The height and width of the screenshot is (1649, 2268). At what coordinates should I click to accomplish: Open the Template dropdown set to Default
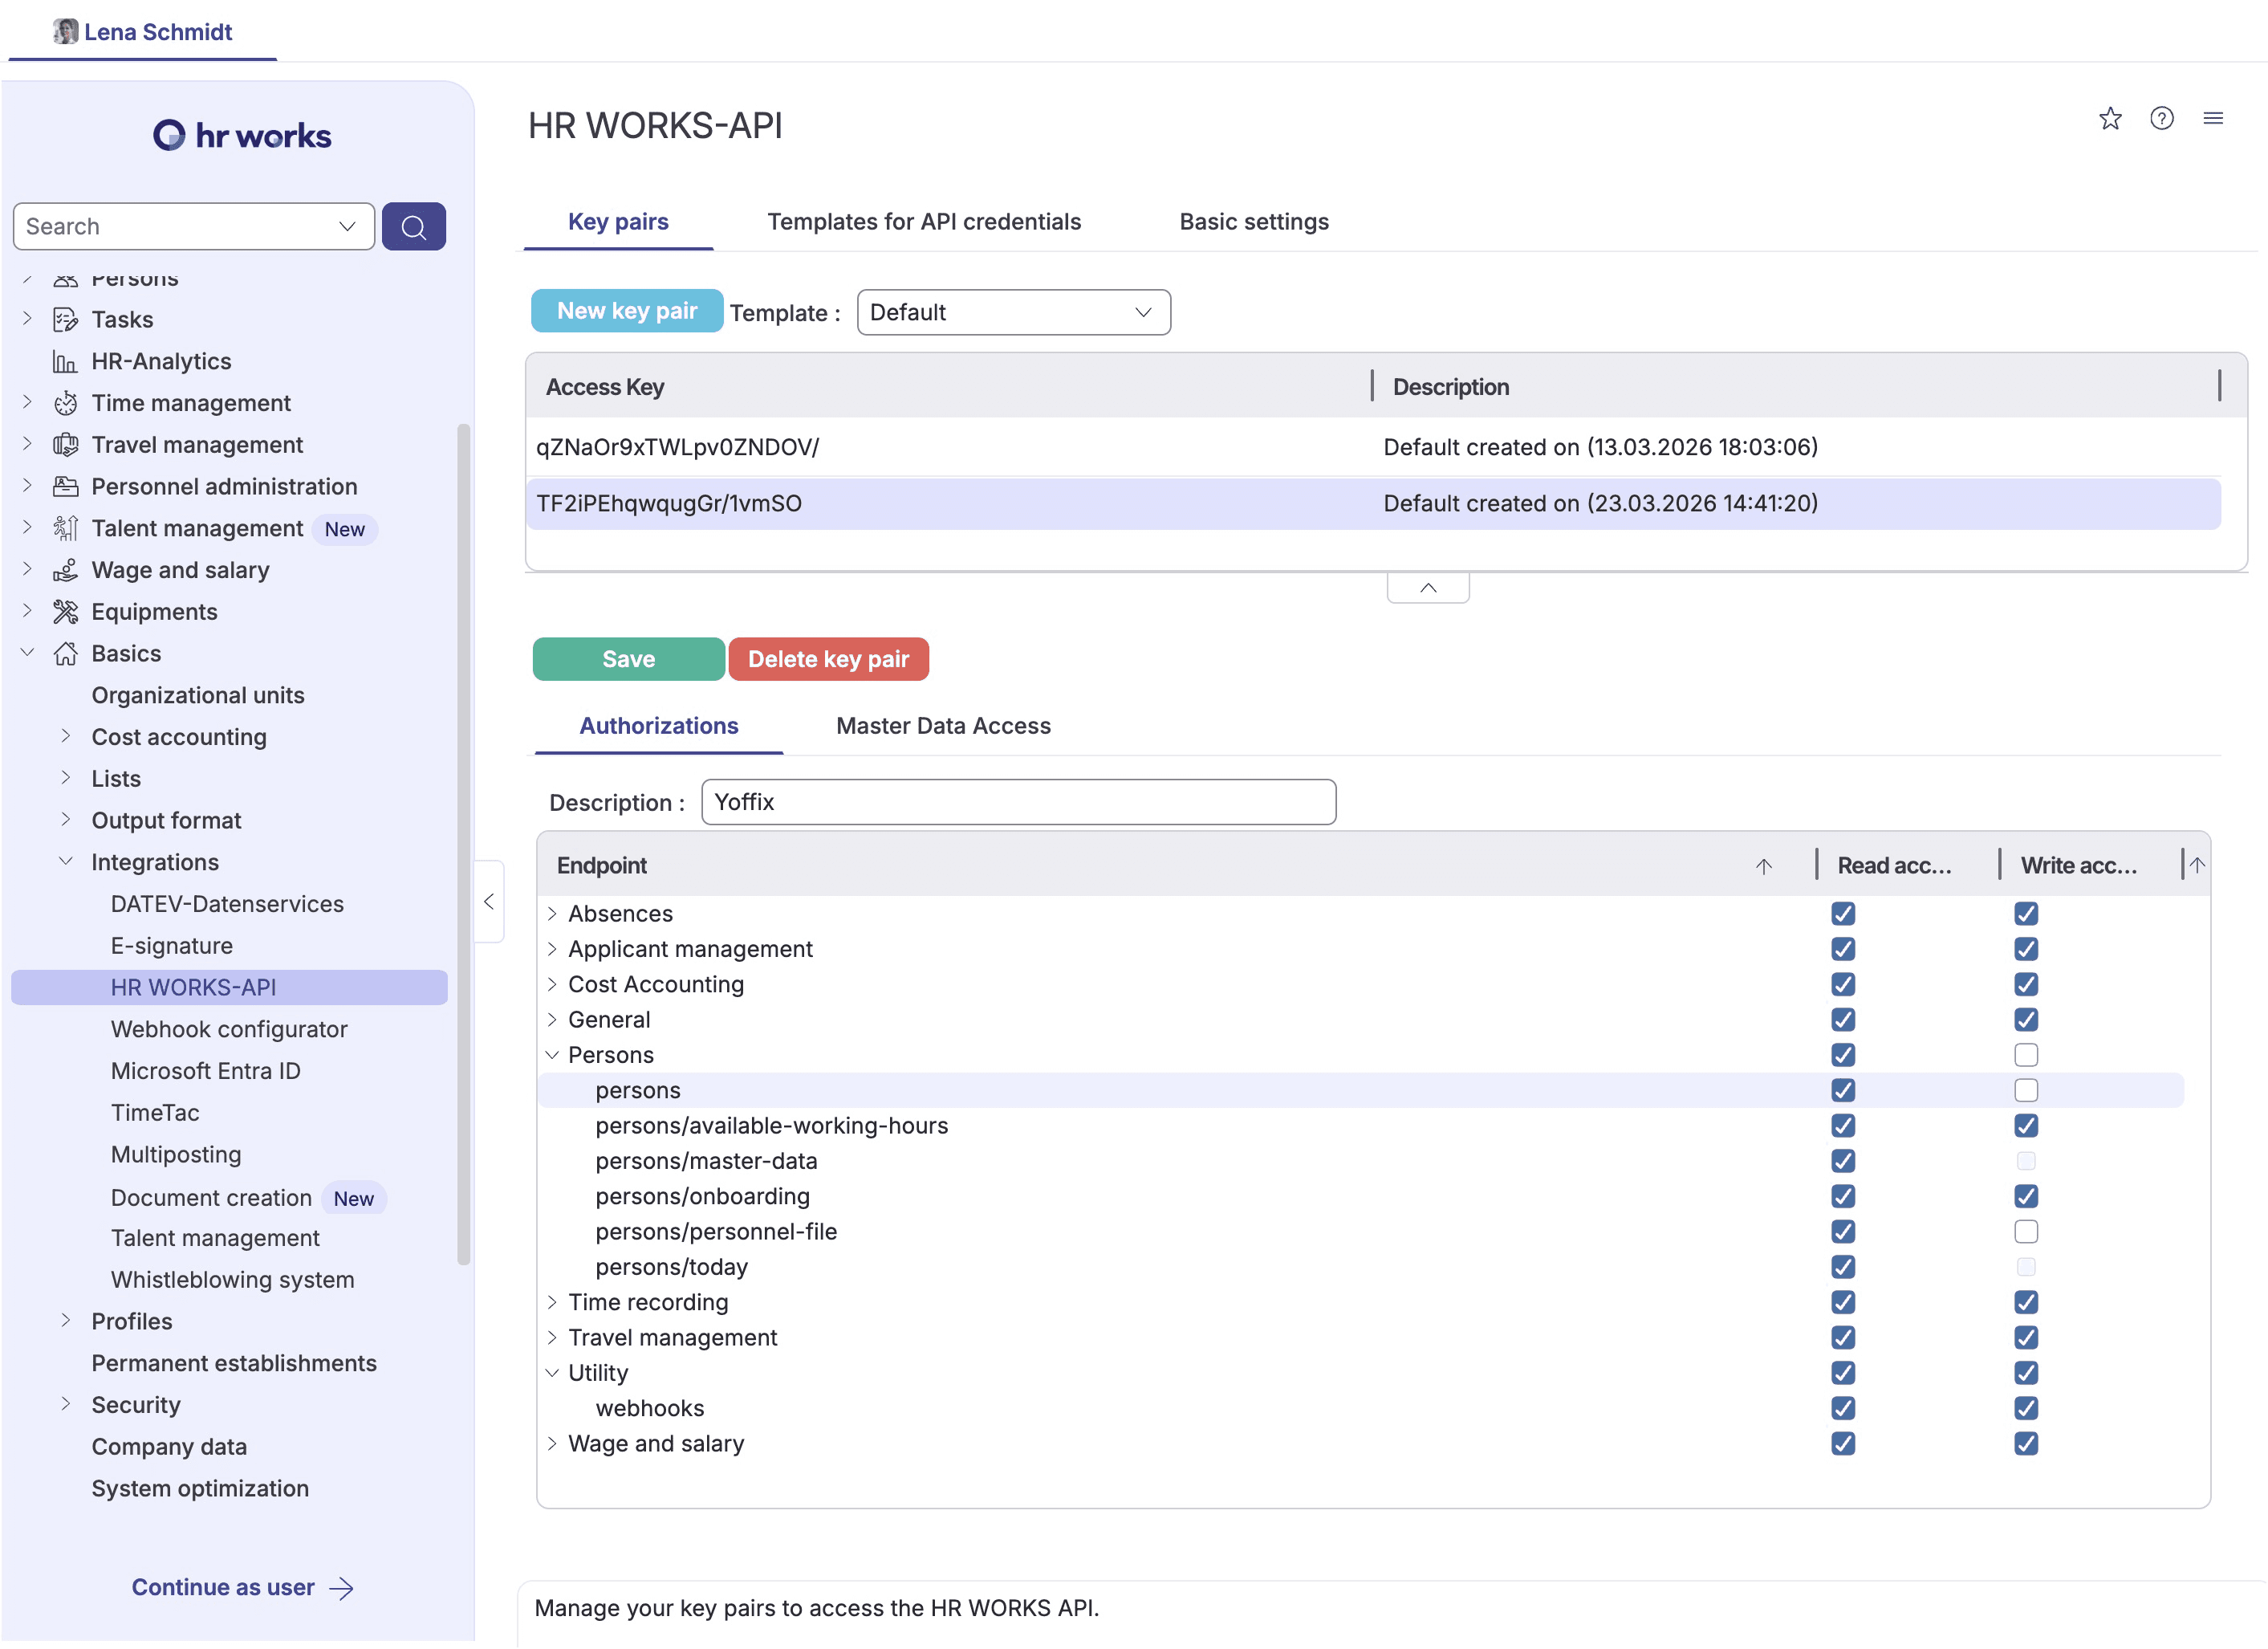(1013, 312)
